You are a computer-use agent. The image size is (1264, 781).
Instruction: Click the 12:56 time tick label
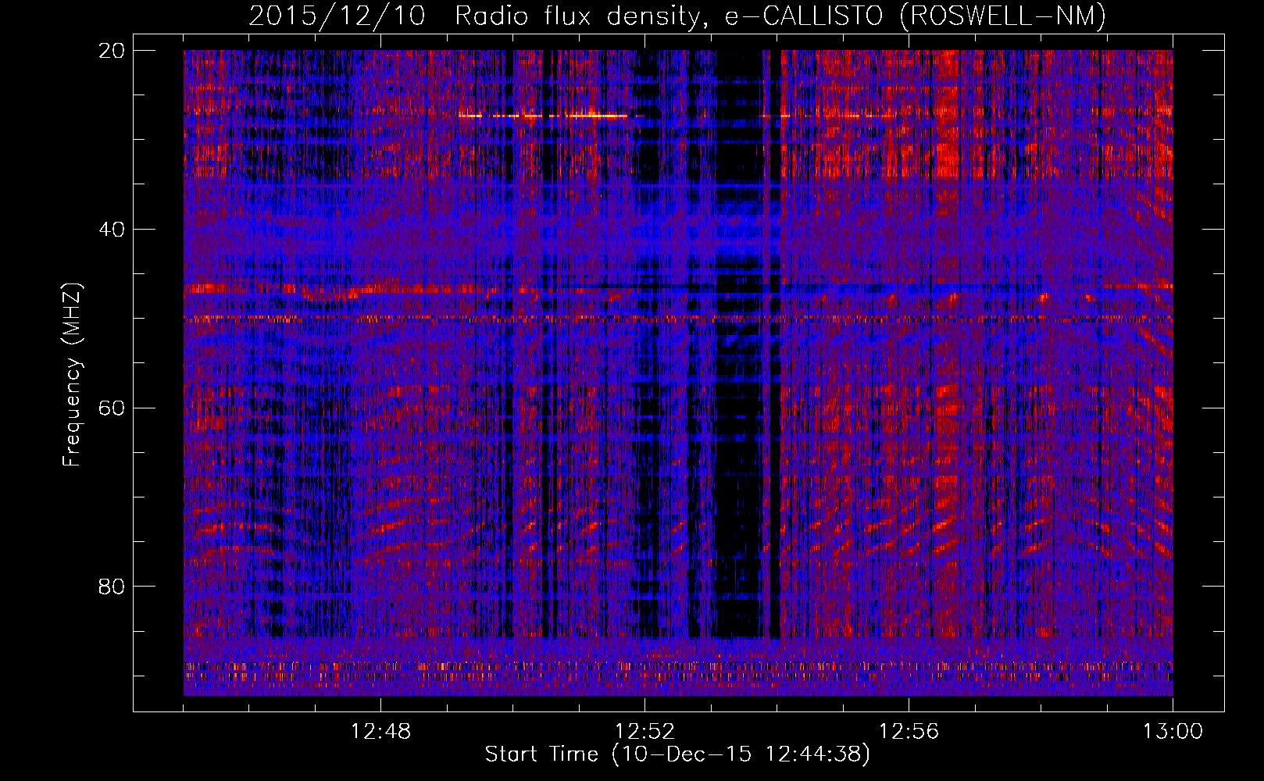coord(909,732)
